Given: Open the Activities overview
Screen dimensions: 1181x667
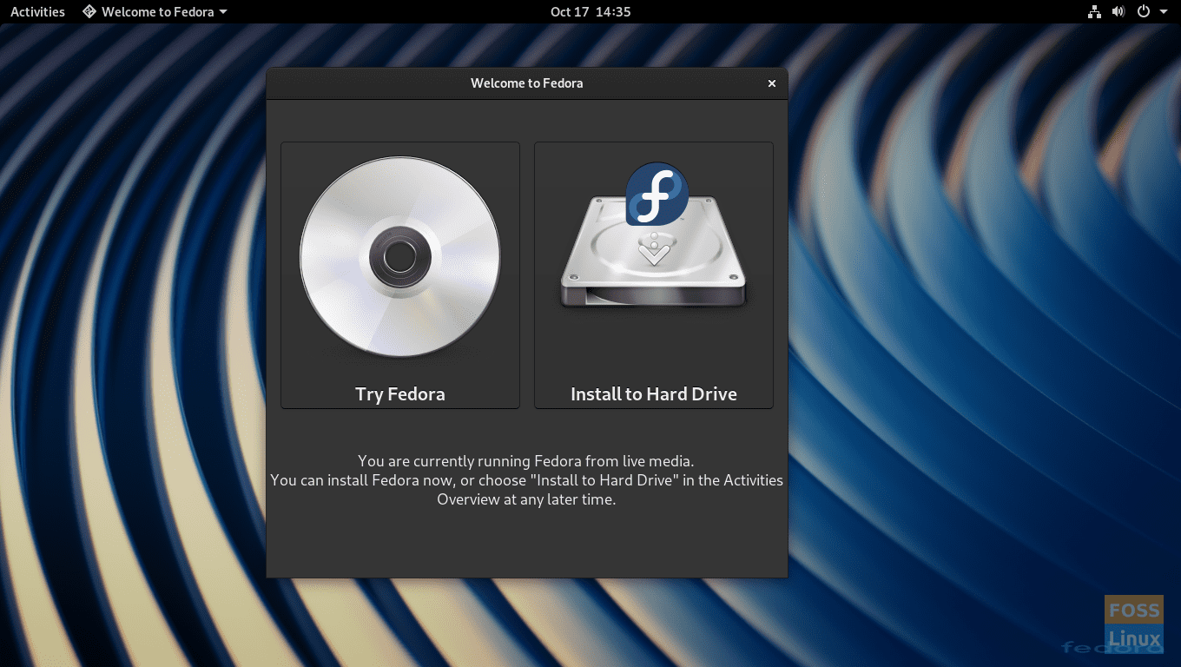Looking at the screenshot, I should point(36,11).
